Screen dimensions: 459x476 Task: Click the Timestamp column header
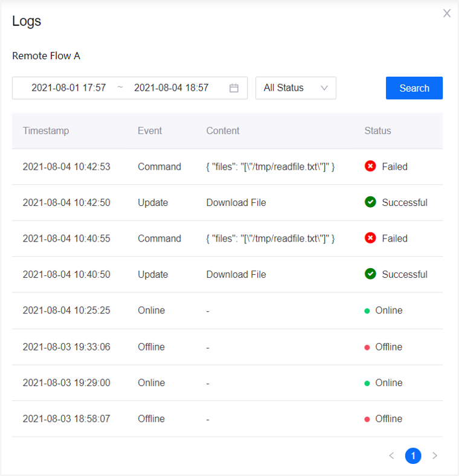[46, 131]
